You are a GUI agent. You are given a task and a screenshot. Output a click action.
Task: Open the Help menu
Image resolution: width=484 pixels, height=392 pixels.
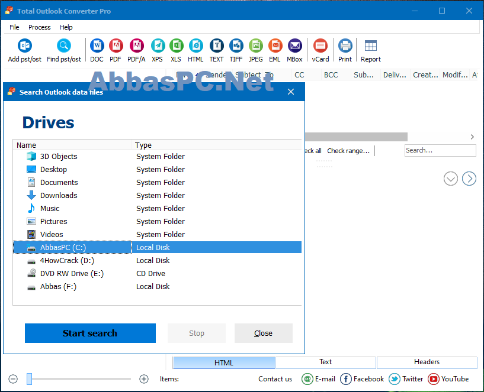pos(66,27)
